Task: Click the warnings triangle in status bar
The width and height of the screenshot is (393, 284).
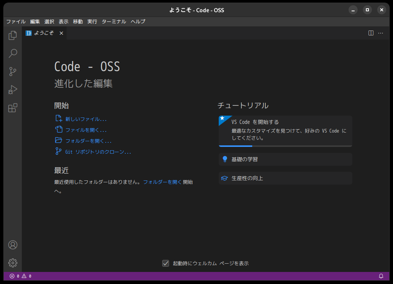Action: pos(24,276)
